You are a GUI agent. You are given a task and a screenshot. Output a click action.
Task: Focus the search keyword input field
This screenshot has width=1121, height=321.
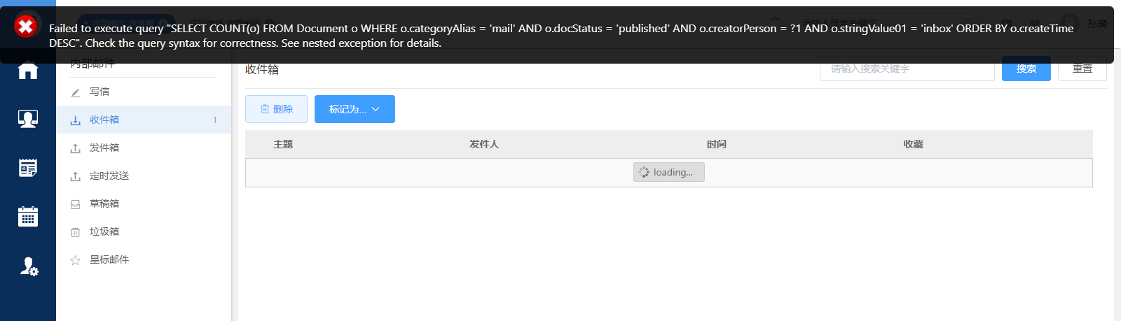point(907,69)
